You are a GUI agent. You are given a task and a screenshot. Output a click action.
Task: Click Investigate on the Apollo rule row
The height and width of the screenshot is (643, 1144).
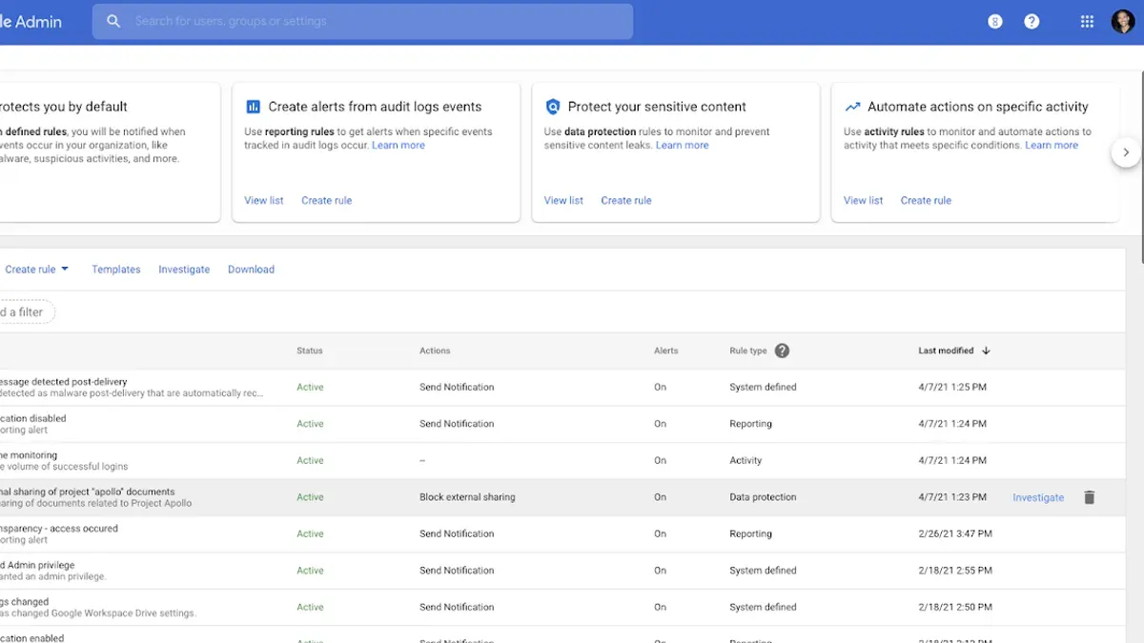pos(1038,497)
